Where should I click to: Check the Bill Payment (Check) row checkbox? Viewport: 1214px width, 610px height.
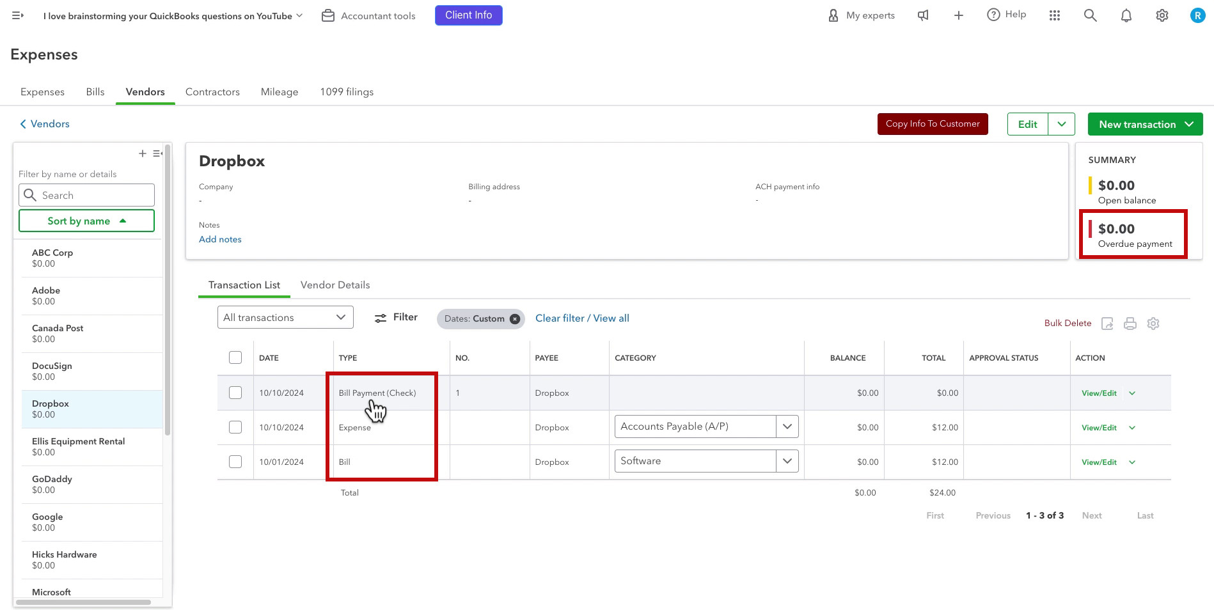tap(235, 393)
